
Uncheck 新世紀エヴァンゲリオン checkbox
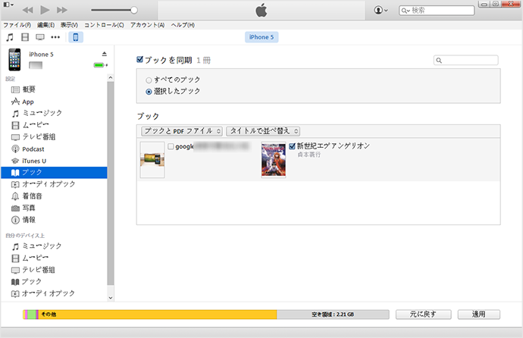point(292,146)
